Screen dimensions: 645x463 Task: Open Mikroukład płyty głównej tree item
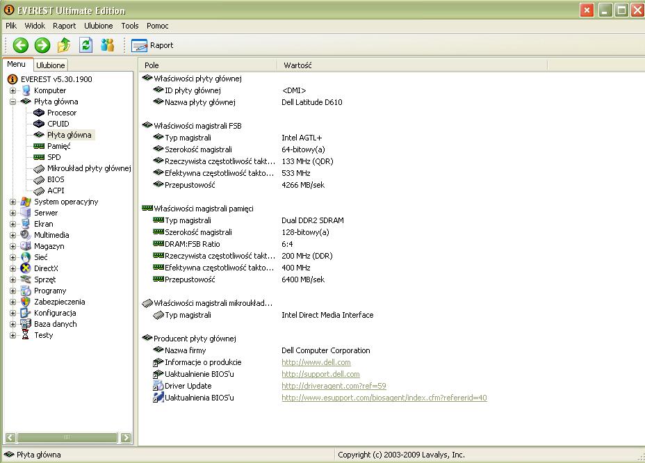[89, 168]
